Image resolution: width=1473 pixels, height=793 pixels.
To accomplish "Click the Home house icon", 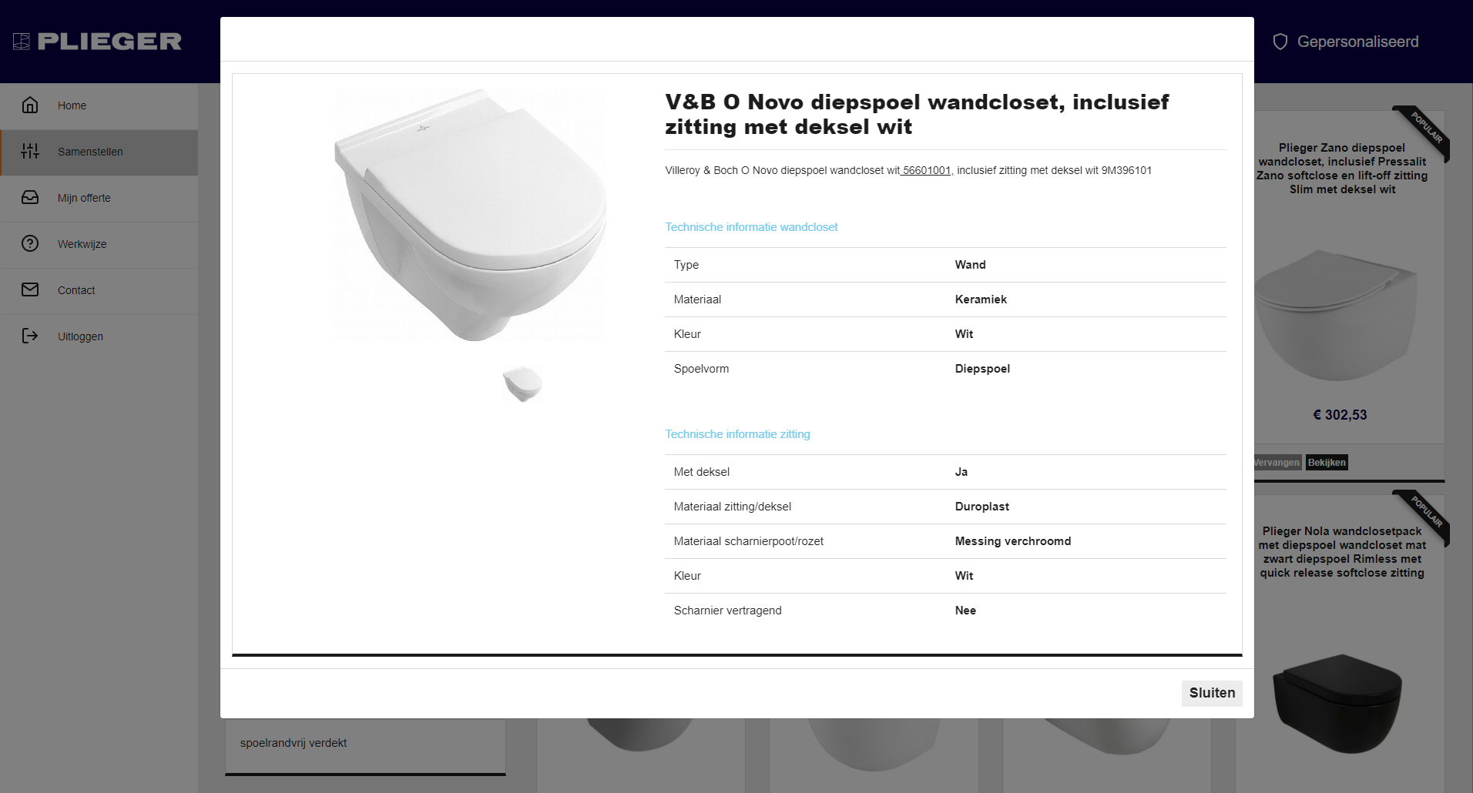I will pyautogui.click(x=30, y=105).
